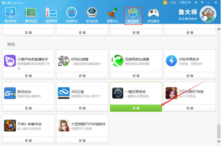Viewport: 221px width, 146px height.
Task: Click the 游戏加加 G+ icon
Action: [x=10, y=93]
